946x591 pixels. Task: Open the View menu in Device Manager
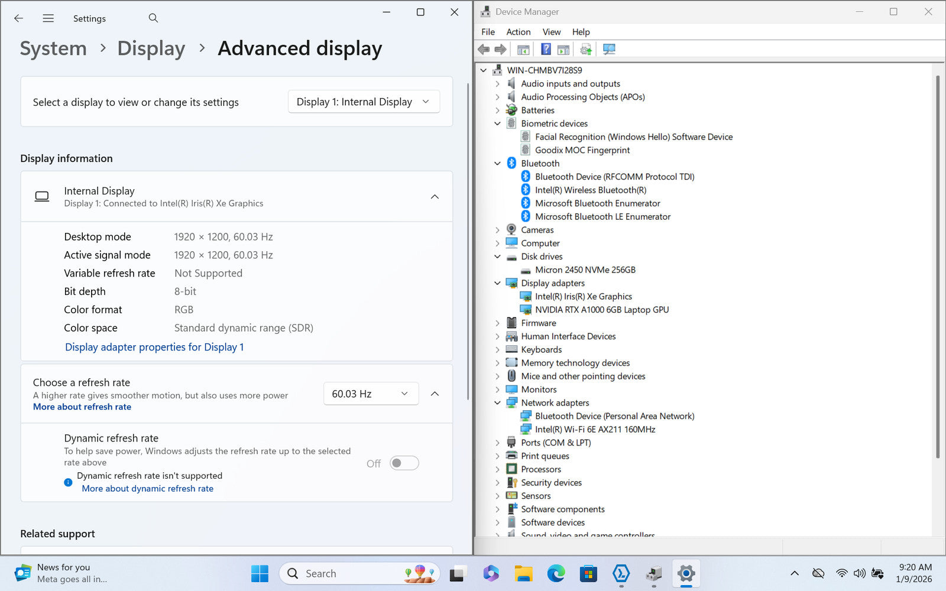click(x=551, y=32)
